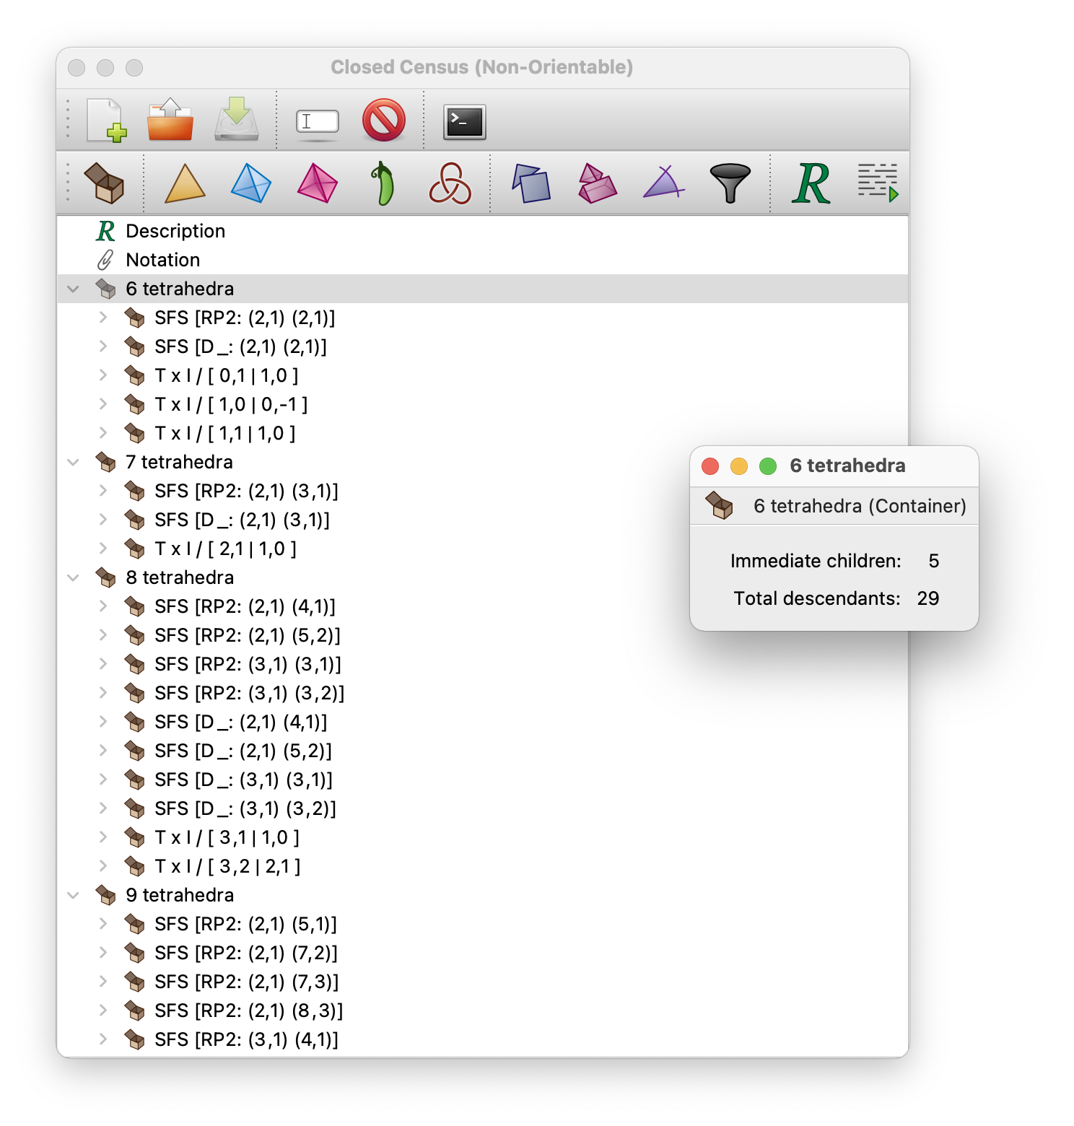This screenshot has height=1126, width=1074.
Task: Open the Python console terminal icon
Action: click(x=464, y=121)
